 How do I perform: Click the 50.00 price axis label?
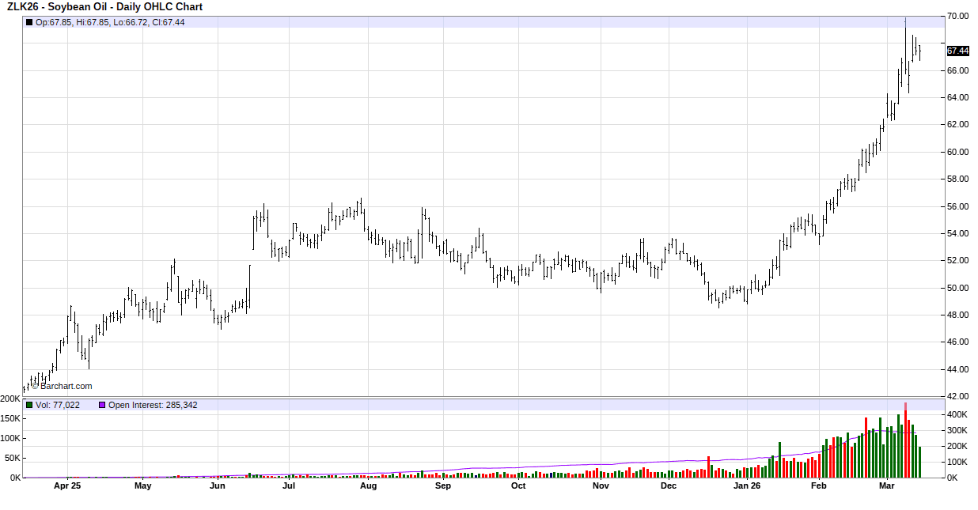[x=957, y=288]
